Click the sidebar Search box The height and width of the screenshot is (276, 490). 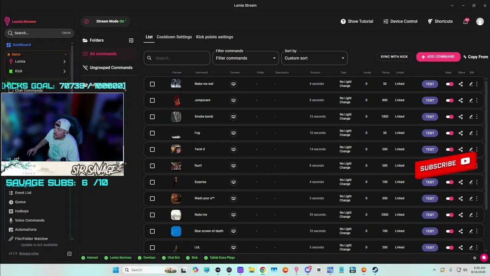coord(39,33)
